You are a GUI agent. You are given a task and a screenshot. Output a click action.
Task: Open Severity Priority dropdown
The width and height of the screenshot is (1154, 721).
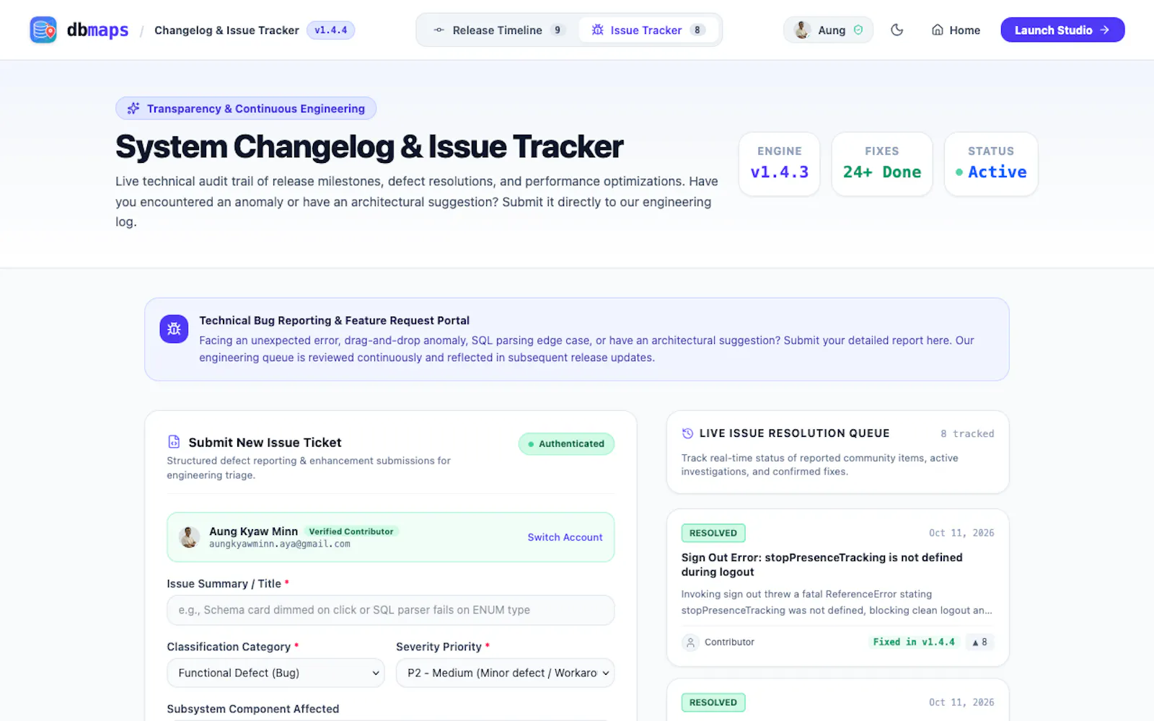505,673
